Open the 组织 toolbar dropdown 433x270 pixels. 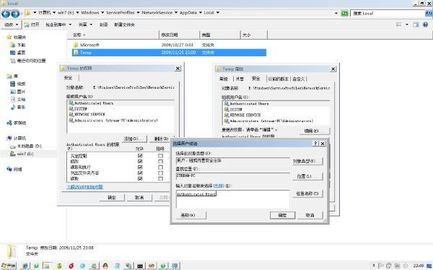[x=12, y=25]
